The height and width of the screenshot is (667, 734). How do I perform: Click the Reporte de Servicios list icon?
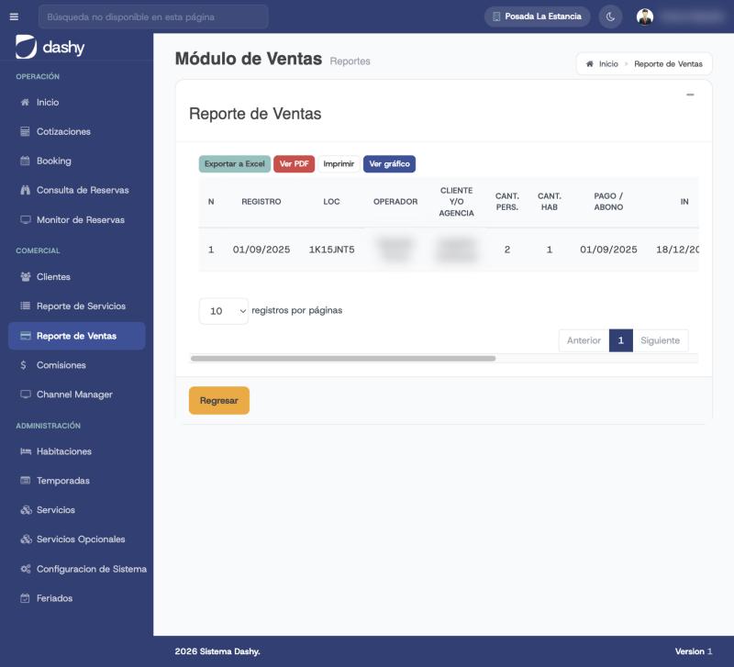(26, 306)
